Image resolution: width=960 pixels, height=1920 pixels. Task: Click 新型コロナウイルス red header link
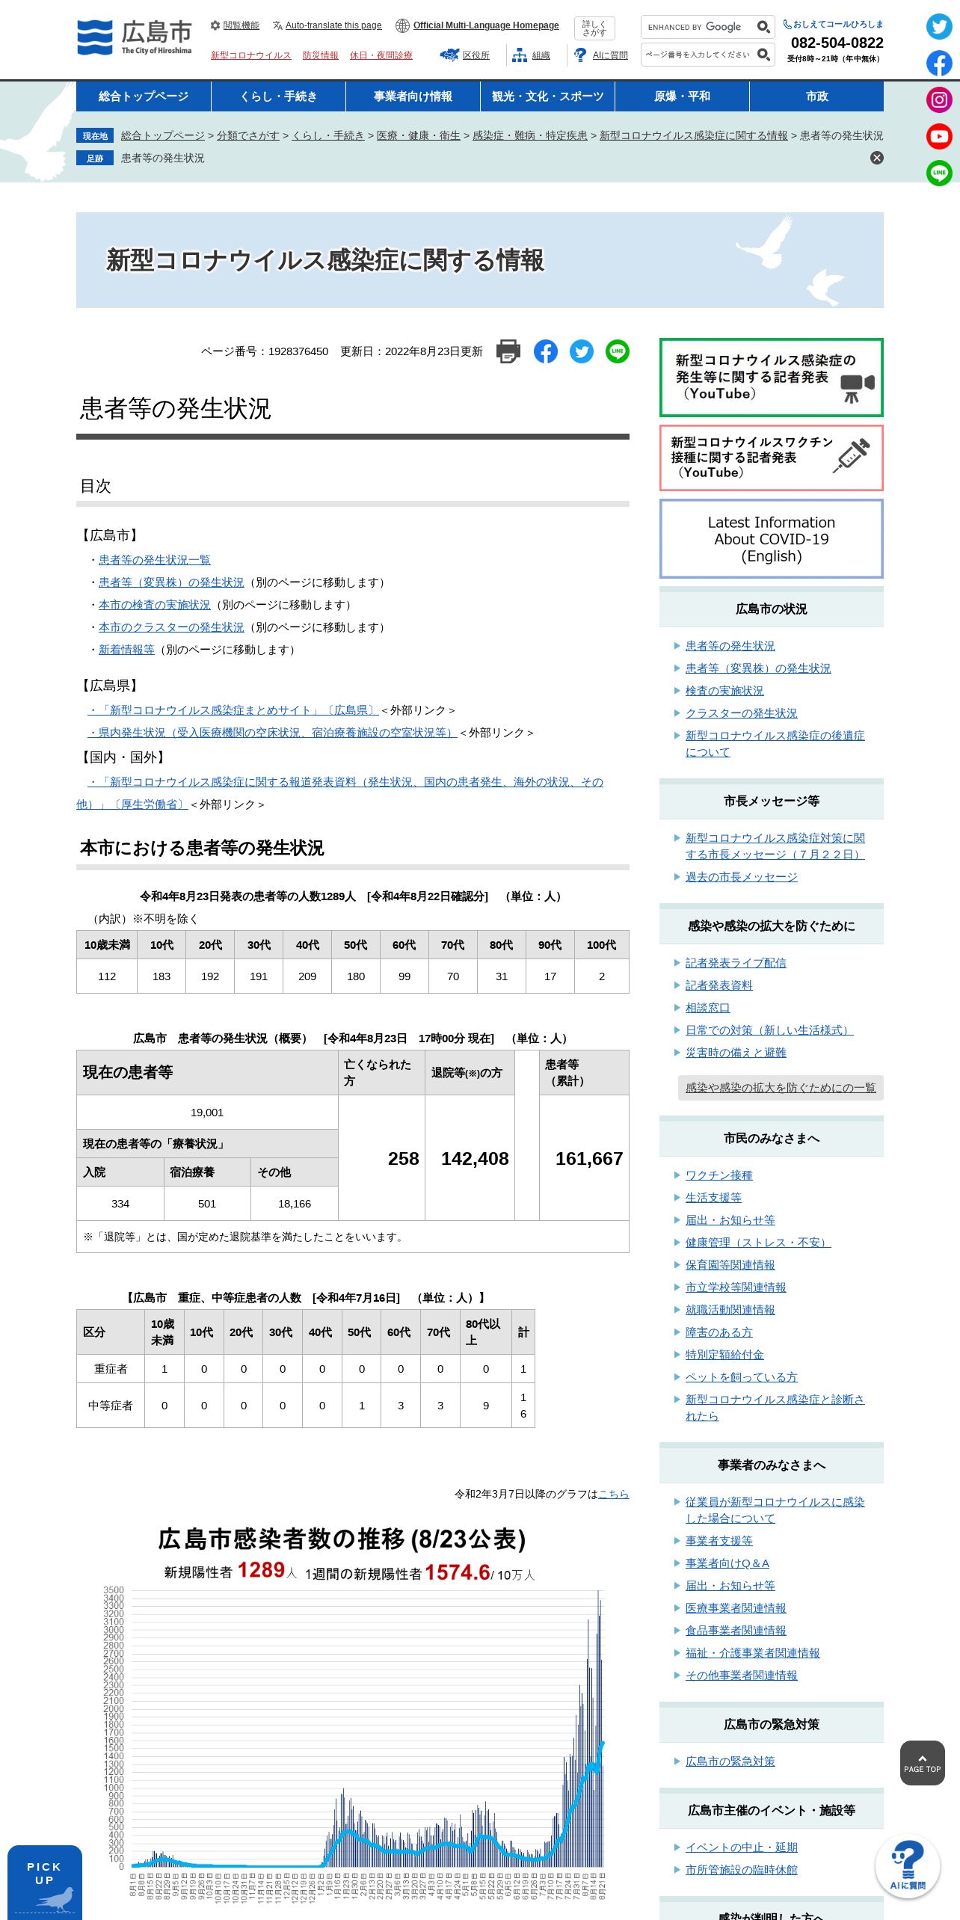[x=250, y=55]
